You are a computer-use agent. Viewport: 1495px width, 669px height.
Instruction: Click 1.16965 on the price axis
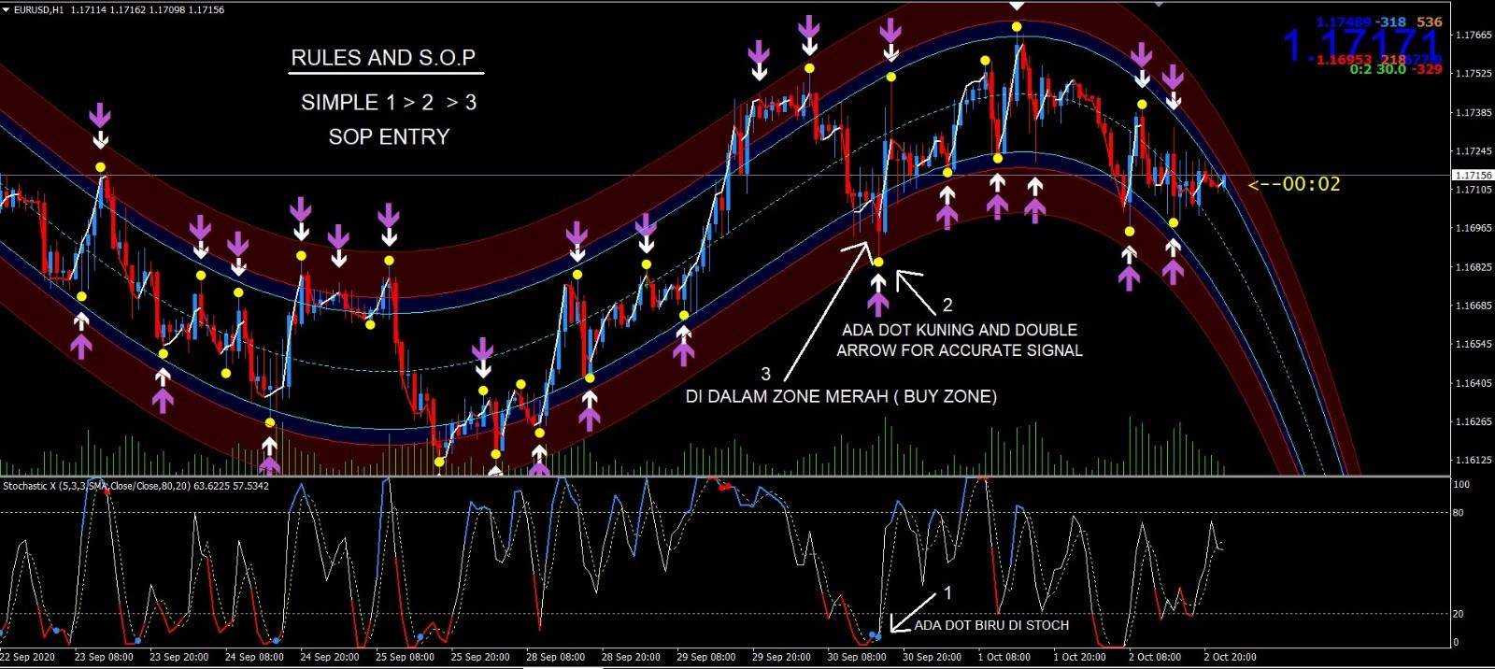(x=1474, y=228)
